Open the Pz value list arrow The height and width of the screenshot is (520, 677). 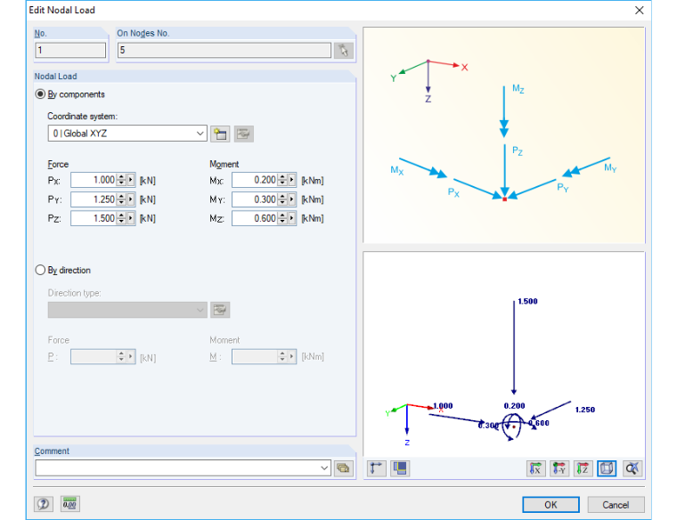(x=131, y=218)
